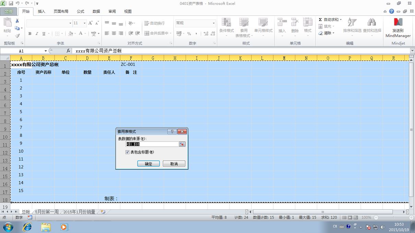This screenshot has width=415, height=233.
Task: Click the Align Text Left icon
Action: (x=107, y=33)
